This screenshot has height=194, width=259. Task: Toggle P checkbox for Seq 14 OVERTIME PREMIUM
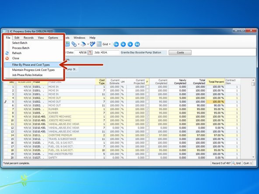pyautogui.click(x=147, y=135)
